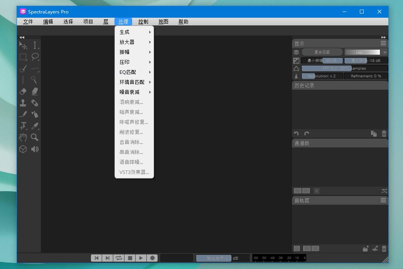
Task: Expand the 噪音衰减 submenu
Action: (x=134, y=92)
